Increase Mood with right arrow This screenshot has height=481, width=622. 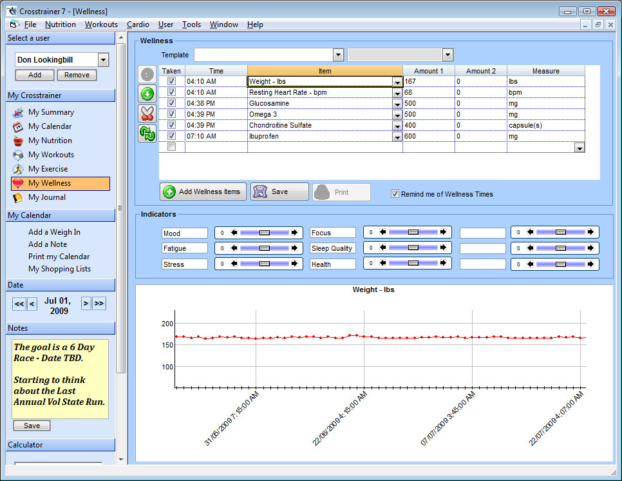point(294,233)
